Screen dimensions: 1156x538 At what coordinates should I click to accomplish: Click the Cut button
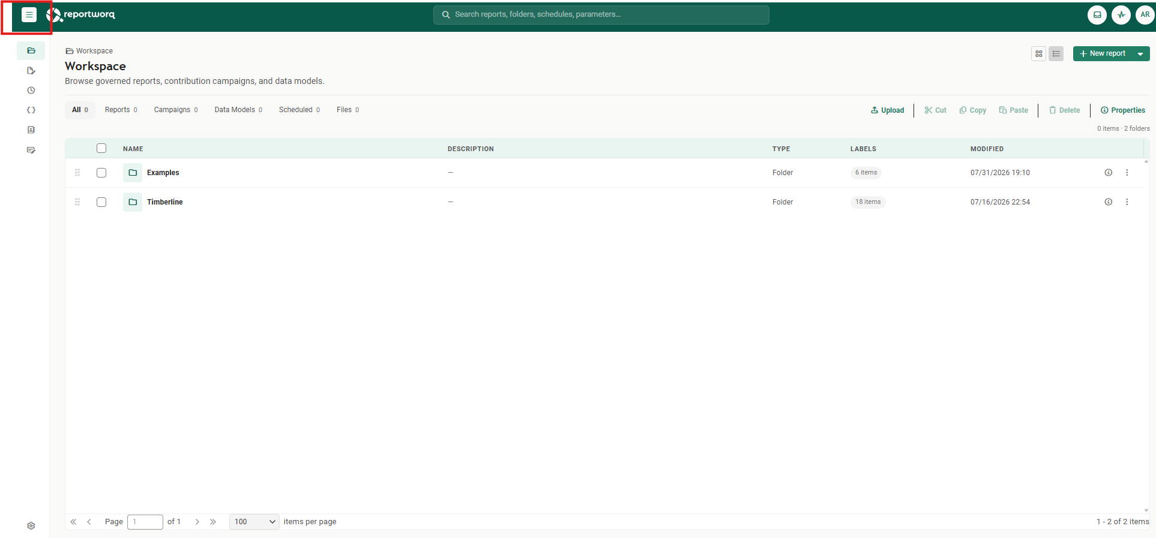[x=936, y=110]
